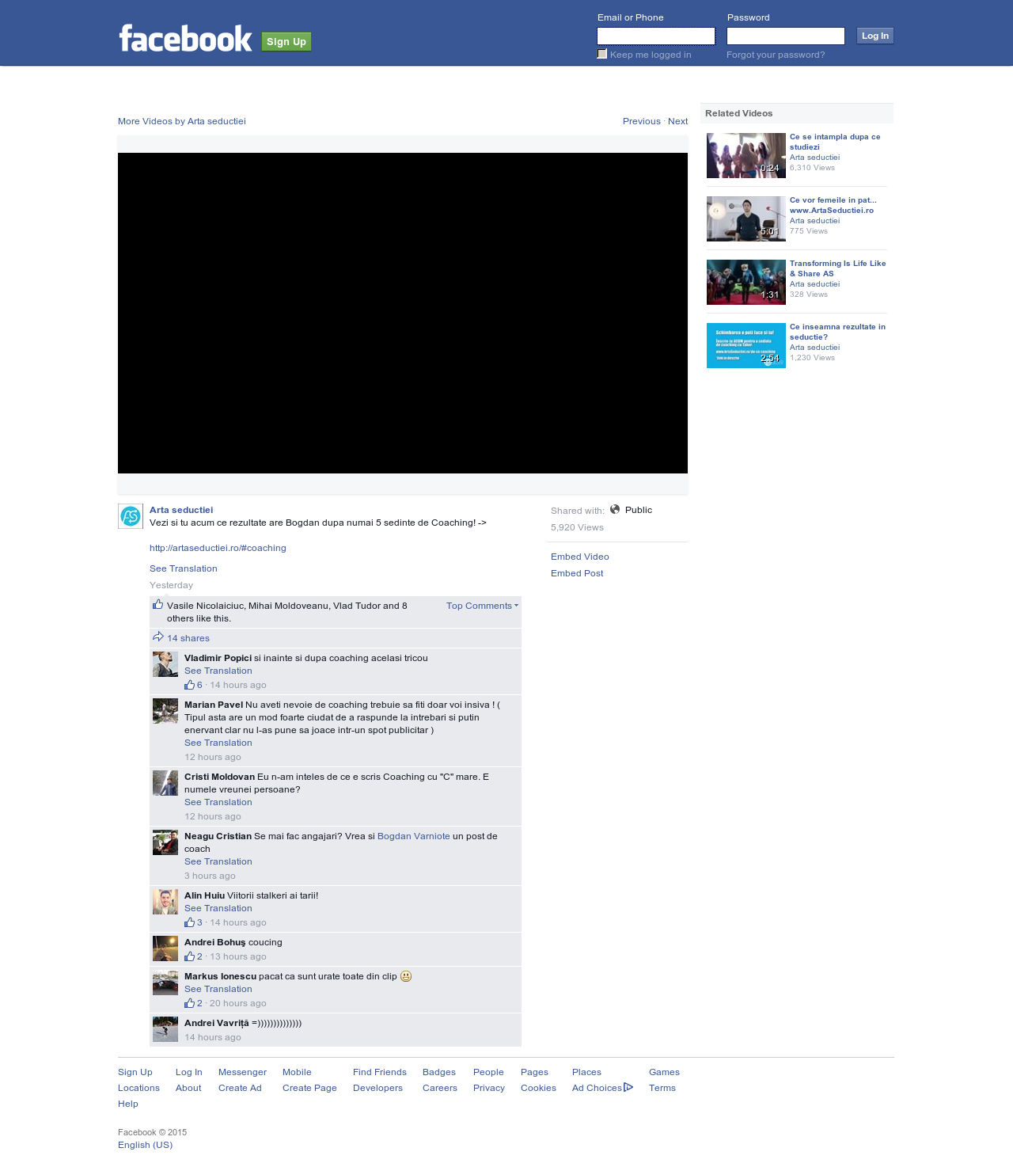Open 'Ce inseamna rezultate in seductie?' video

837,332
